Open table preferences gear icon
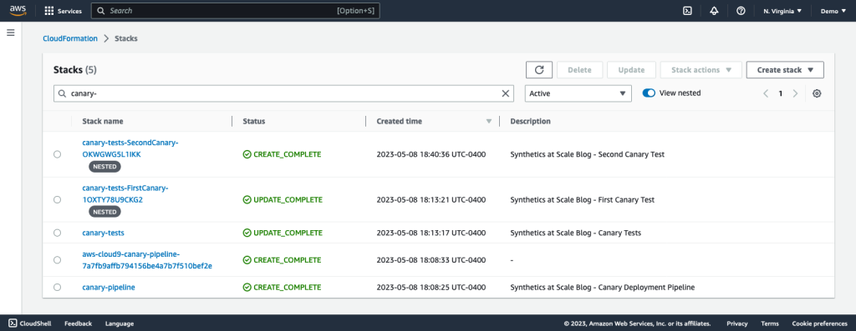Screen dimensions: 856x331 pos(817,93)
